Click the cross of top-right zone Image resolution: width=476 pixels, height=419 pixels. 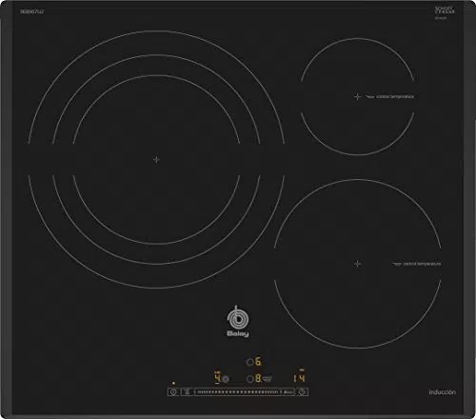pos(358,96)
